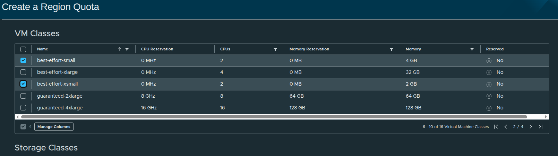The width and height of the screenshot is (558, 156).
Task: Click the 4 GB memory value
Action: click(x=411, y=60)
